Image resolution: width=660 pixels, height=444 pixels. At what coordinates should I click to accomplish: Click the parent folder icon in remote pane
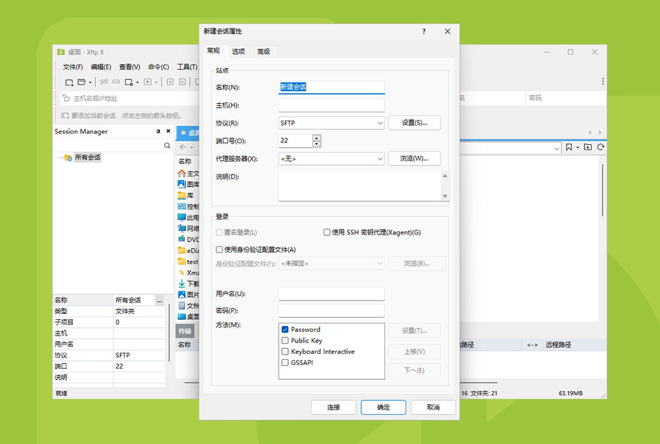click(588, 147)
